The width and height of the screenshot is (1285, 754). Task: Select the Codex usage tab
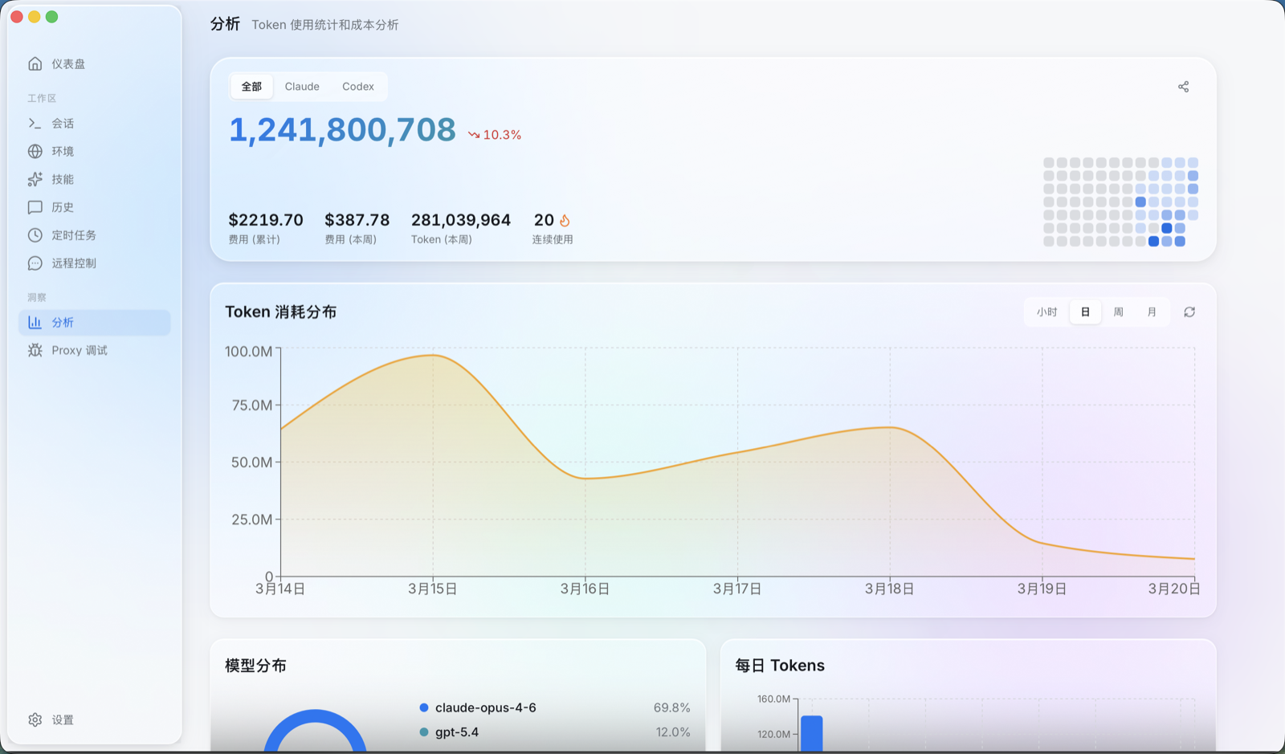point(357,86)
